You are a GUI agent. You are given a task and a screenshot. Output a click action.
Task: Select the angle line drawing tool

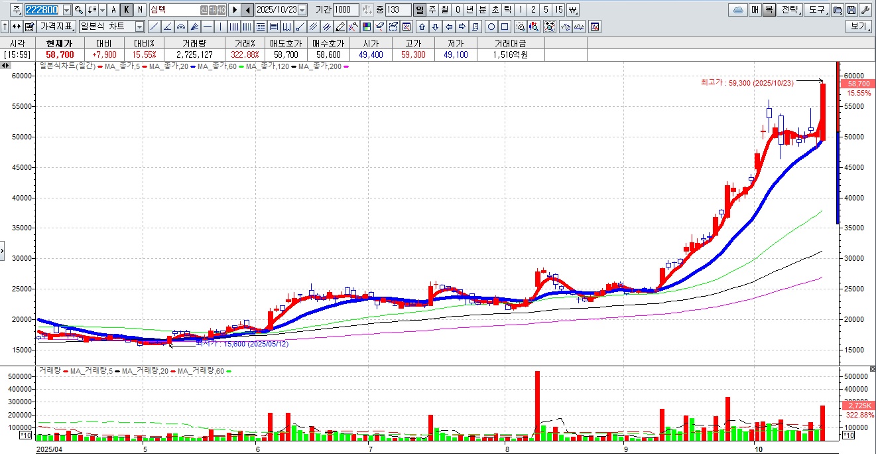pos(168,27)
